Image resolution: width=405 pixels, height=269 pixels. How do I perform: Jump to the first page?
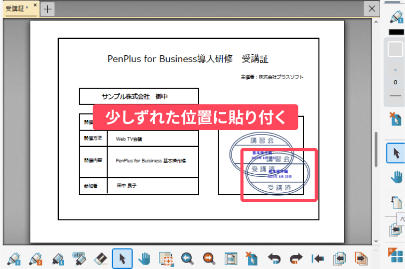(x=318, y=259)
